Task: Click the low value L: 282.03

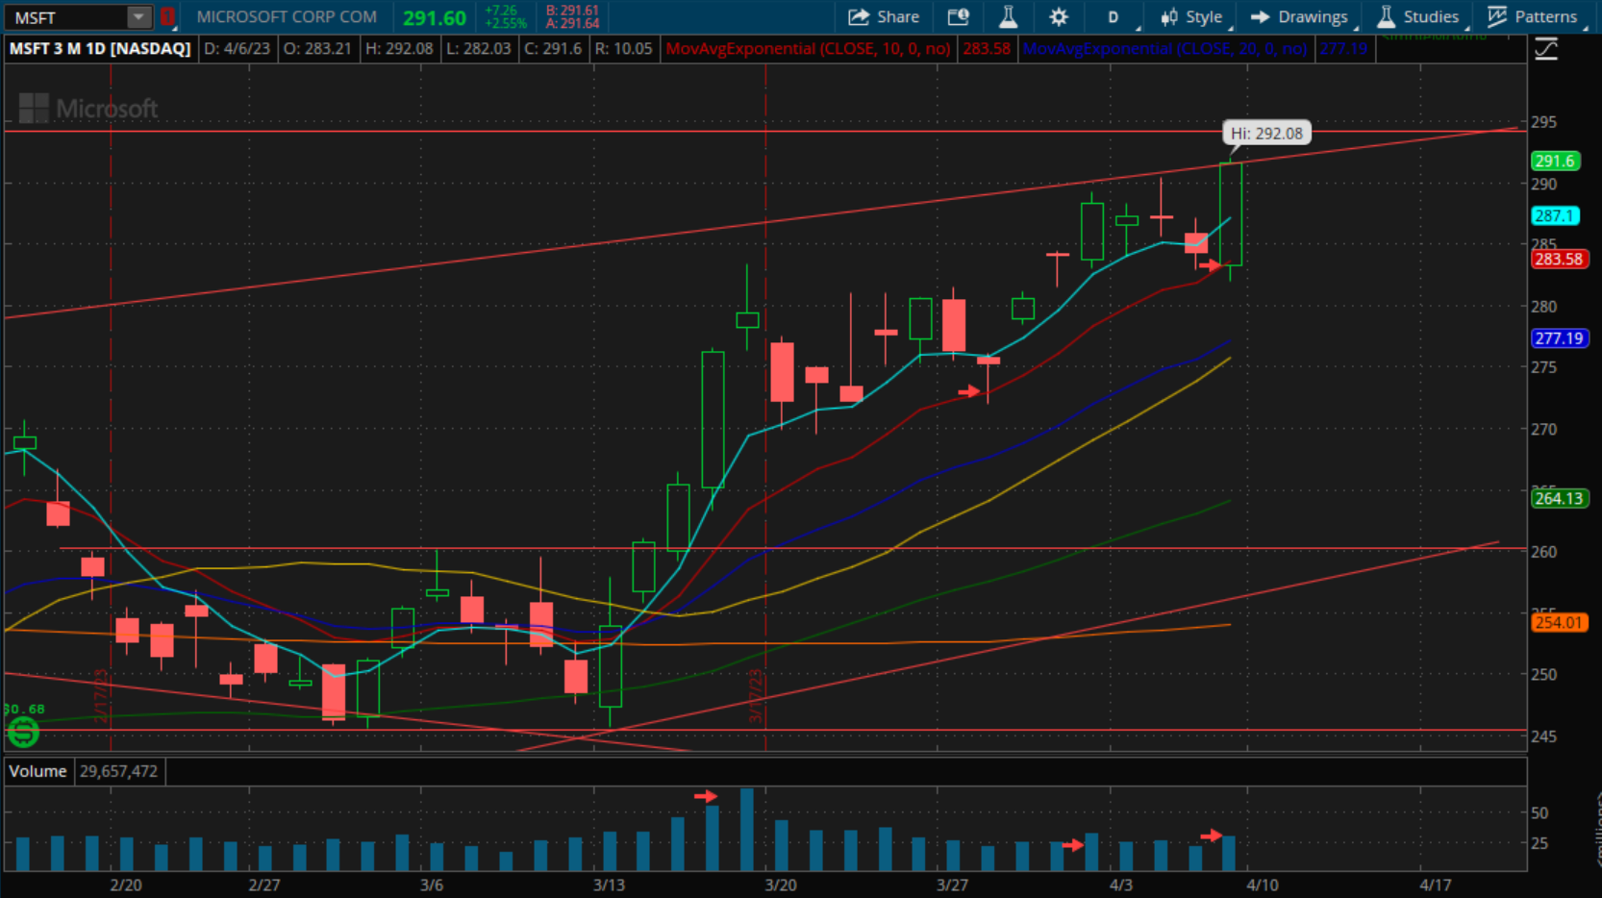Action: pos(478,48)
